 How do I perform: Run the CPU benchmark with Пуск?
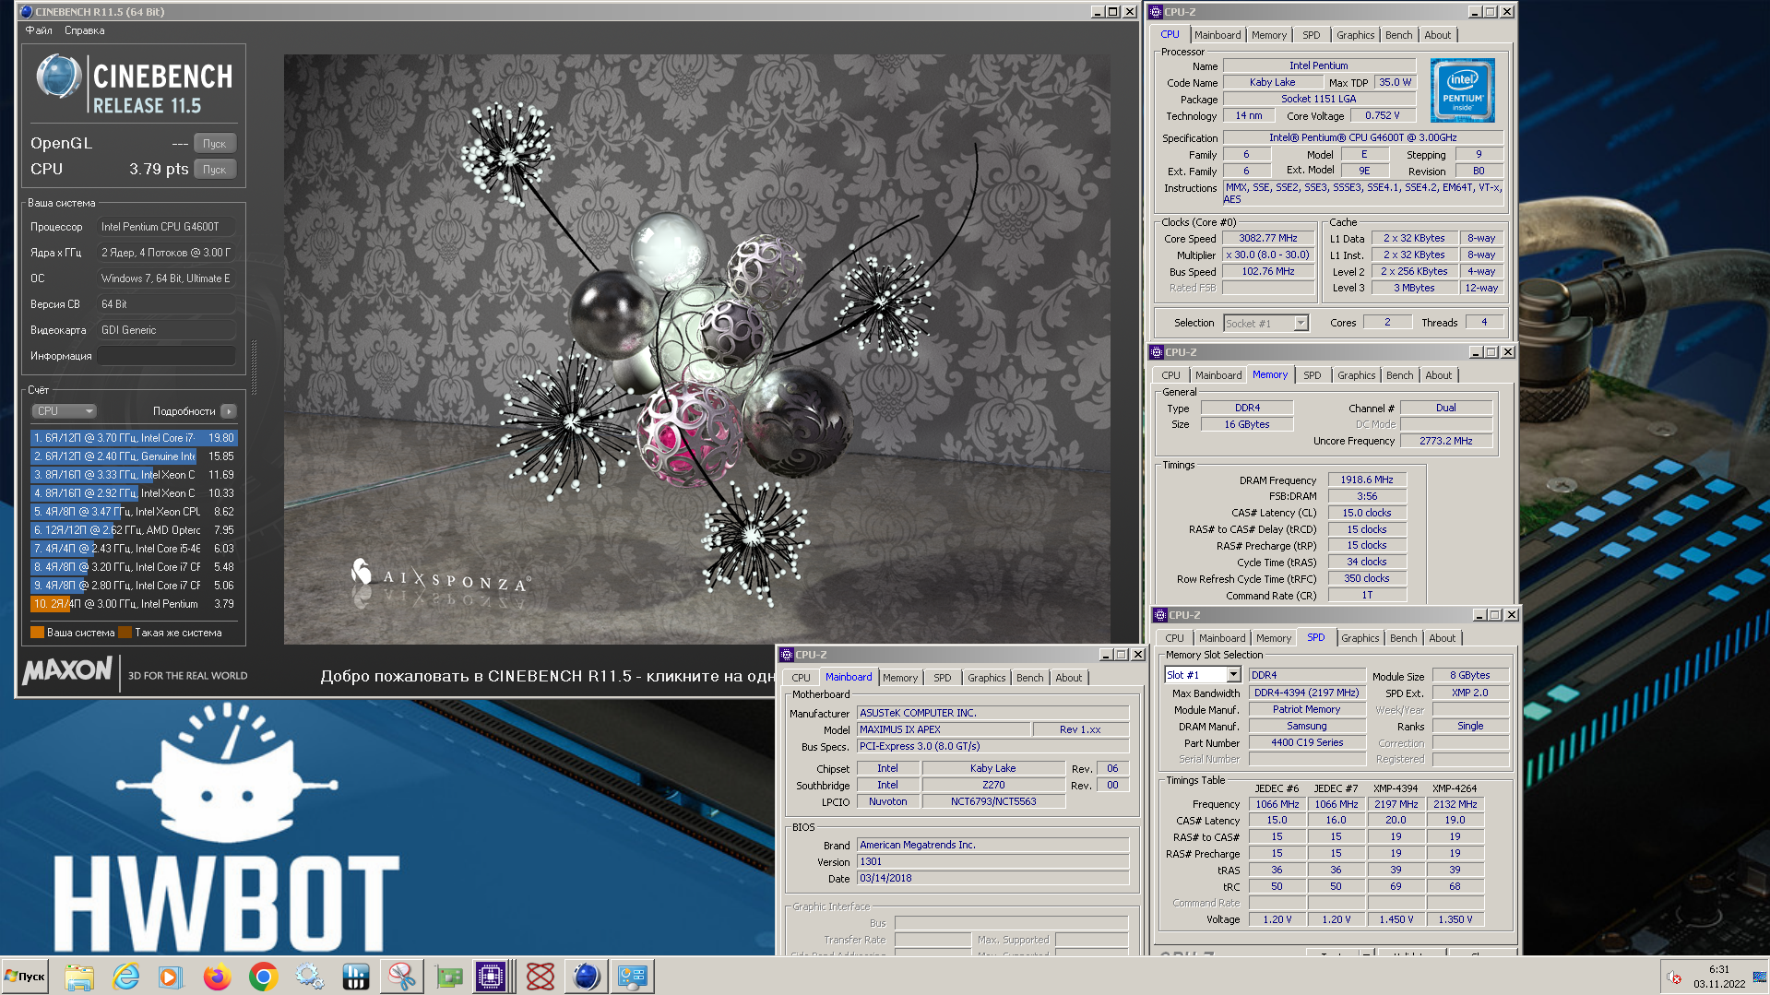point(215,170)
